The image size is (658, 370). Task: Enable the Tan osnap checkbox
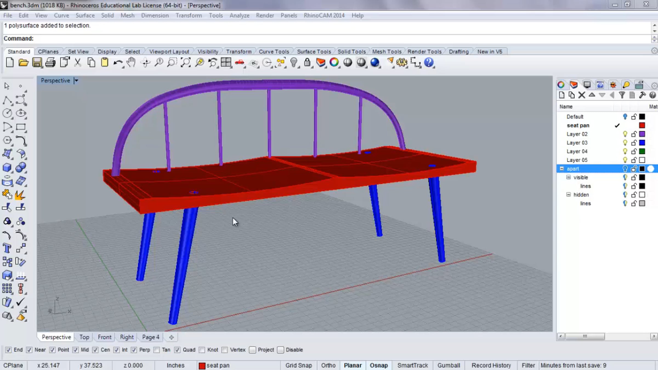pos(157,350)
